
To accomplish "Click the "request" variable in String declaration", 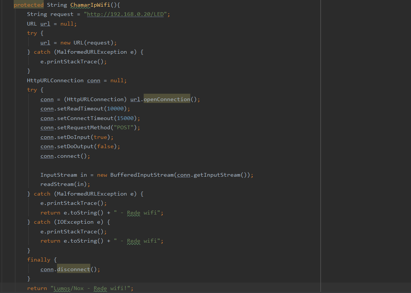I will pyautogui.click(x=62, y=14).
